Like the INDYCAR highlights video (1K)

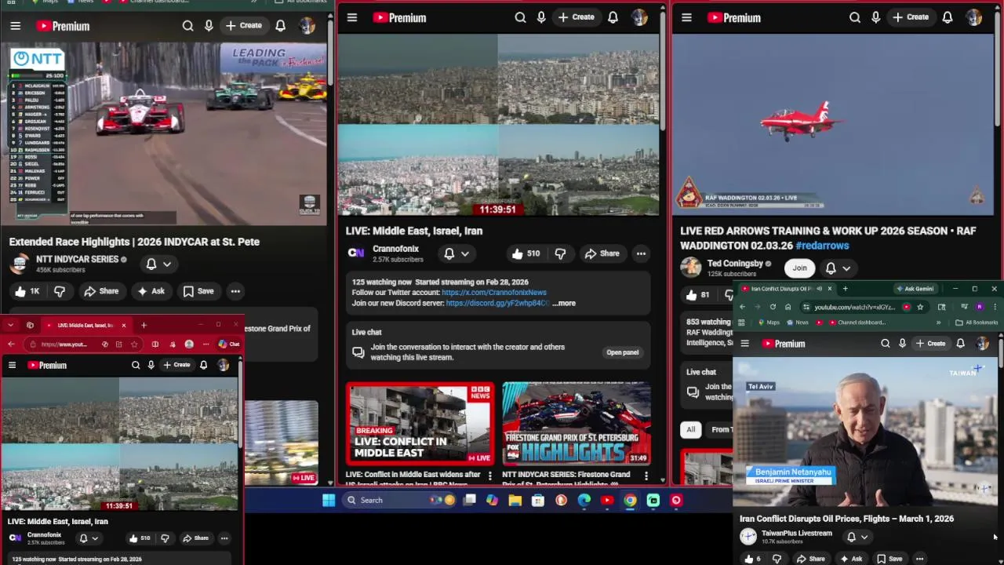(27, 291)
